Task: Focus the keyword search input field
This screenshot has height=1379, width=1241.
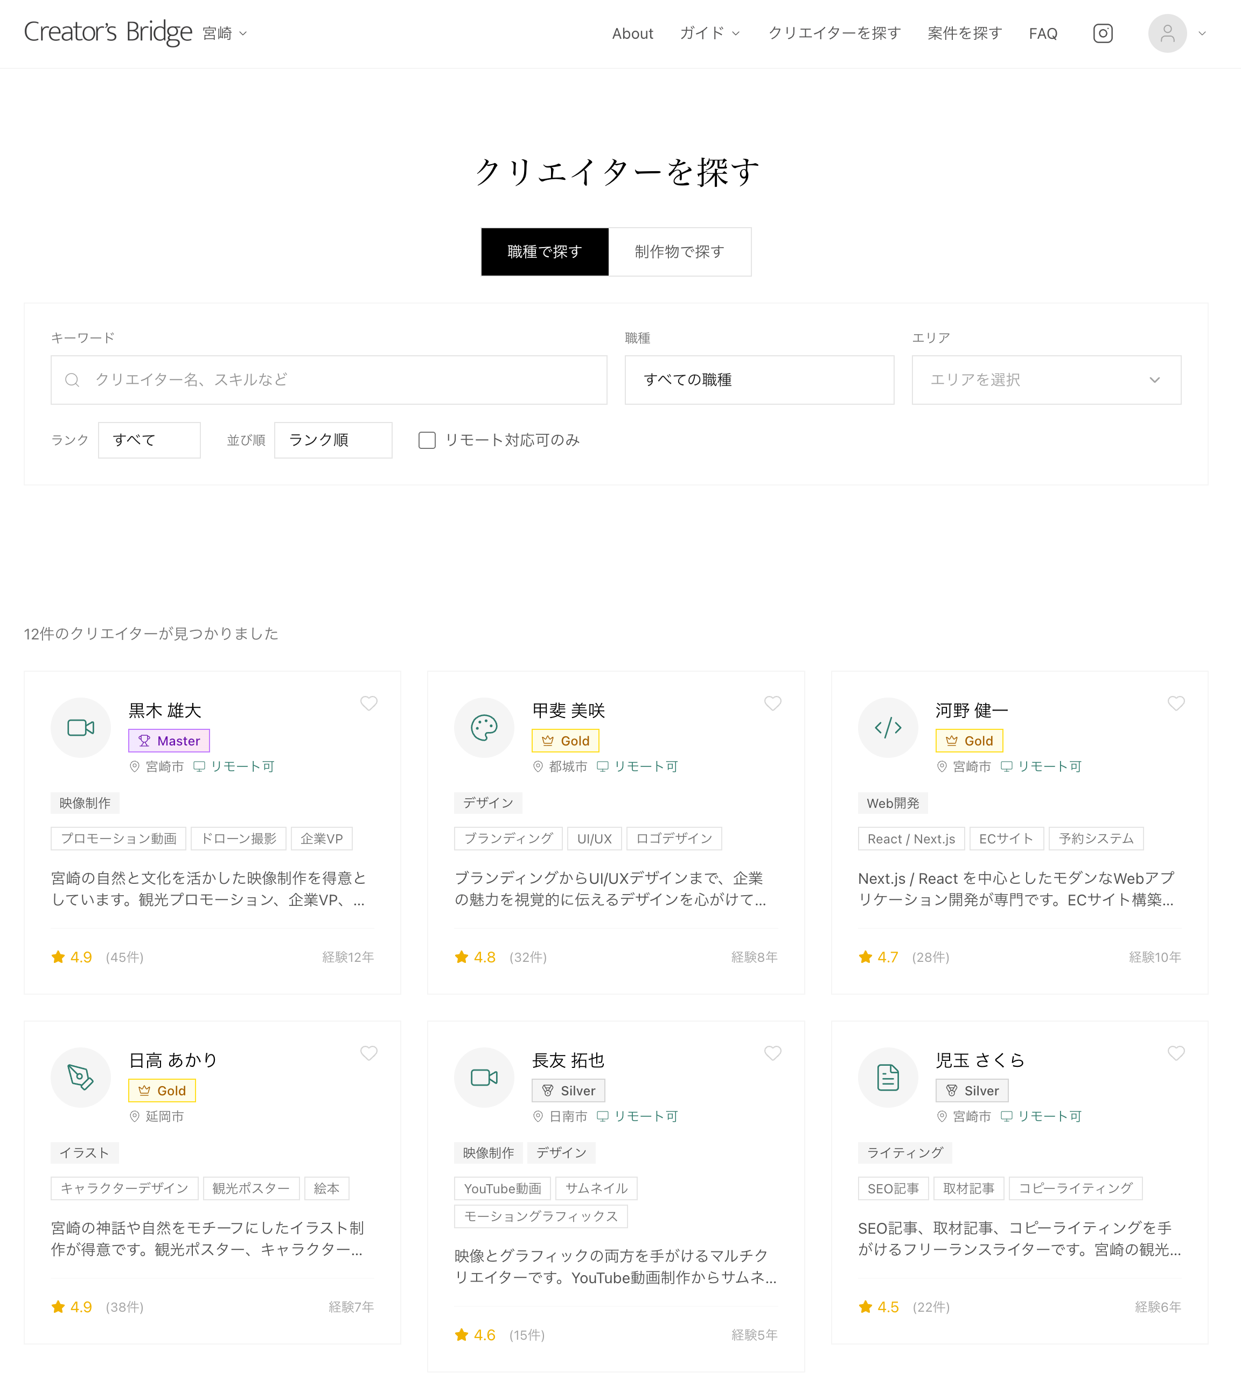Action: (x=329, y=379)
